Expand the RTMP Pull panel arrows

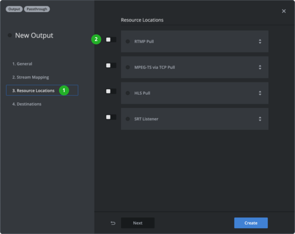[260, 41]
